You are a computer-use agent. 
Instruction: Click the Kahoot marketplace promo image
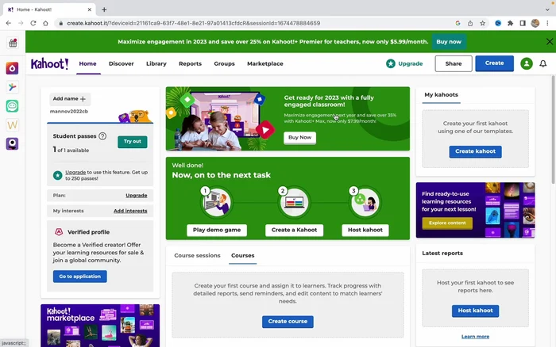(x=100, y=325)
